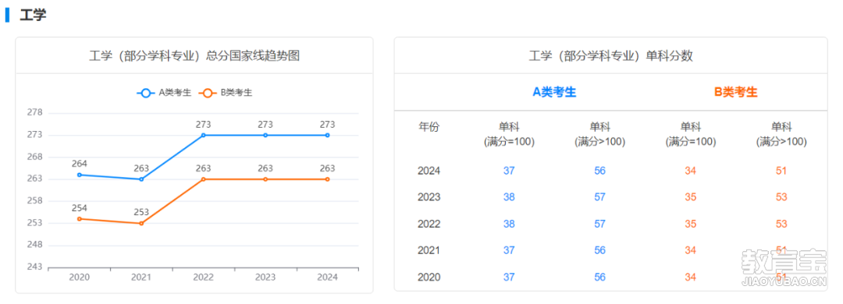This screenshot has height=304, width=843.
Task: Click the 2020 A类 data point 264
Action: (80, 175)
